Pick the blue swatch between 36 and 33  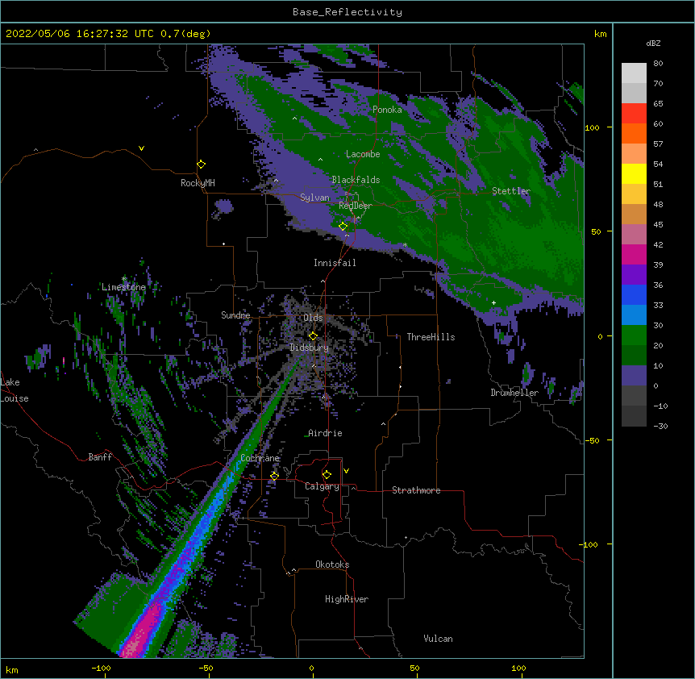pos(634,294)
